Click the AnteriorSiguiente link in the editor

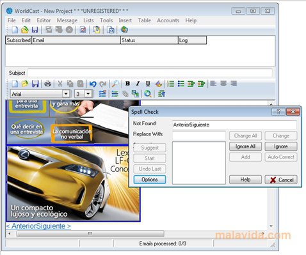tap(38, 226)
